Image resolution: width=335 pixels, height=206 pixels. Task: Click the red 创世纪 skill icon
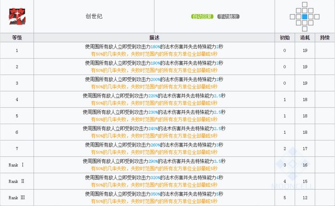[17, 16]
